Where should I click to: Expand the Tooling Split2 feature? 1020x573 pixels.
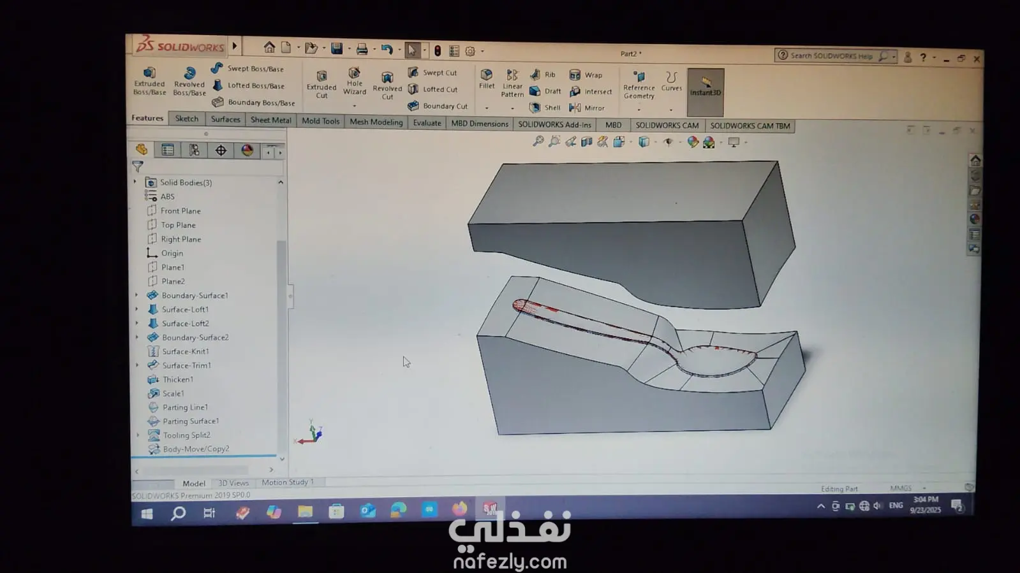coord(138,435)
